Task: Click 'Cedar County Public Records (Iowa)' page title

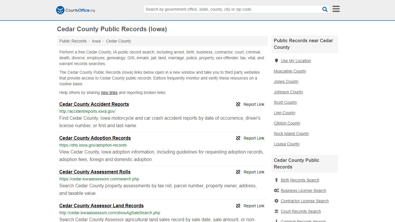Action: coord(112,29)
